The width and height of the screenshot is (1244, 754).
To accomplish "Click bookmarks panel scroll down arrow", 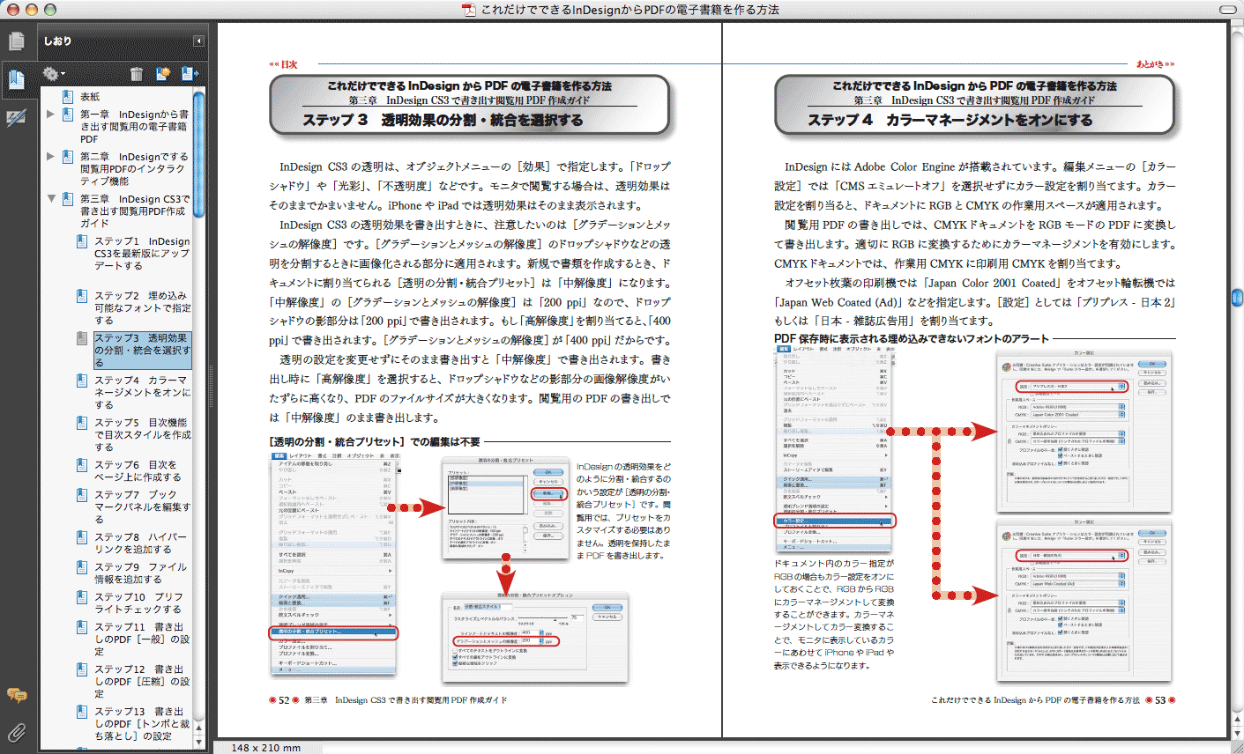I will pyautogui.click(x=199, y=741).
